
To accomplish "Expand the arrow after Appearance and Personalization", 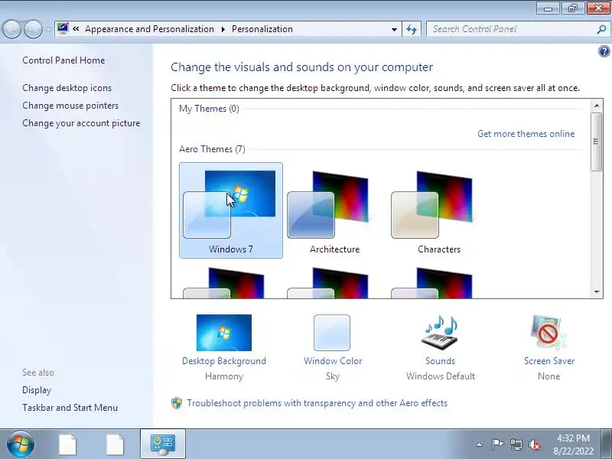I will click(223, 29).
